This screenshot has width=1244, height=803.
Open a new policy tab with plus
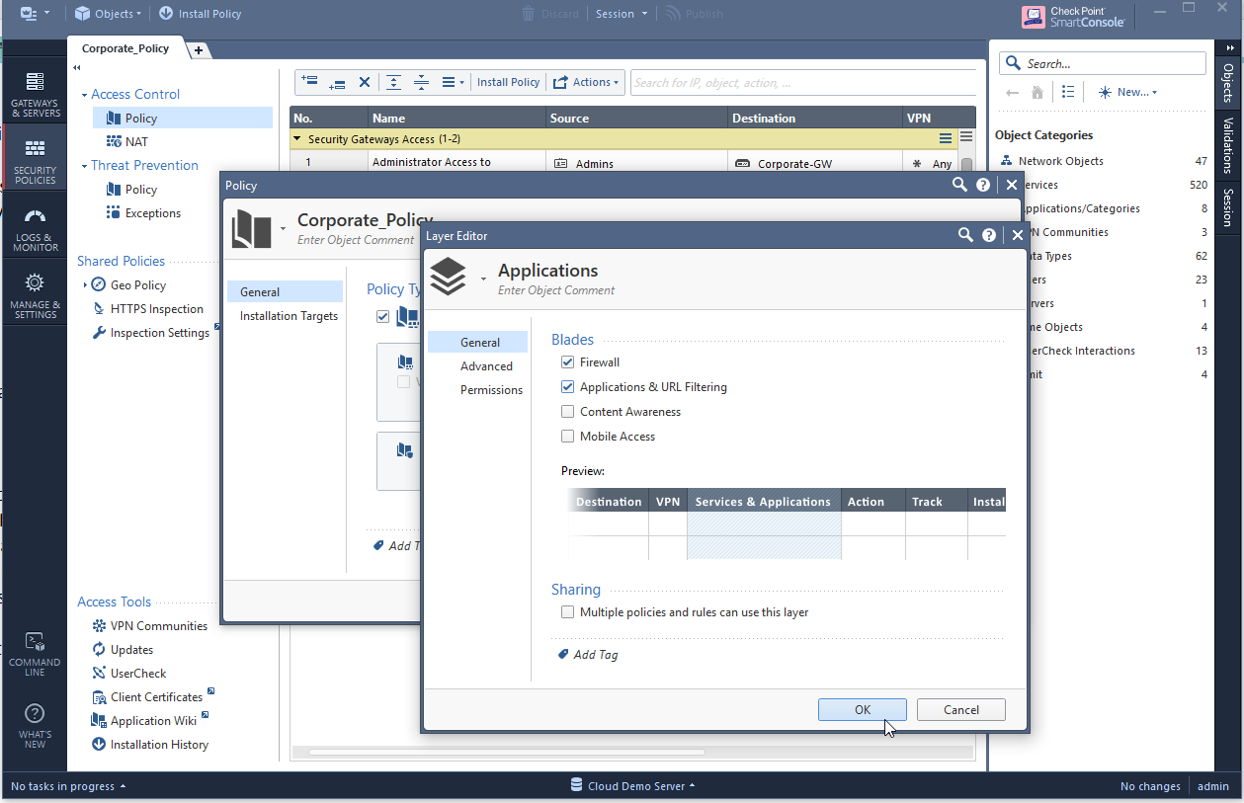tap(198, 50)
